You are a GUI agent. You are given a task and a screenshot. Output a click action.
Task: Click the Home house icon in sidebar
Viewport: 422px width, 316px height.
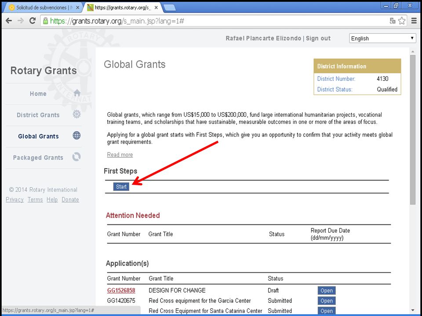(77, 93)
